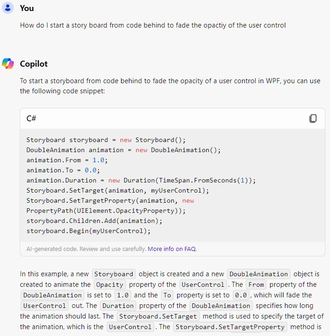Open the More info on FAQ link
Image resolution: width=330 pixels, height=336 pixels.
pyautogui.click(x=172, y=249)
